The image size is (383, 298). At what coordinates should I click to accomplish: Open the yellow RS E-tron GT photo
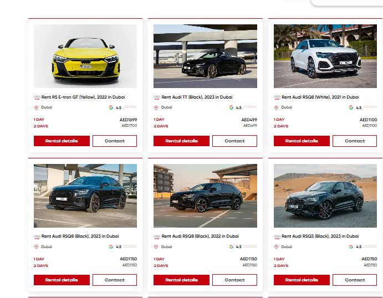click(x=85, y=56)
